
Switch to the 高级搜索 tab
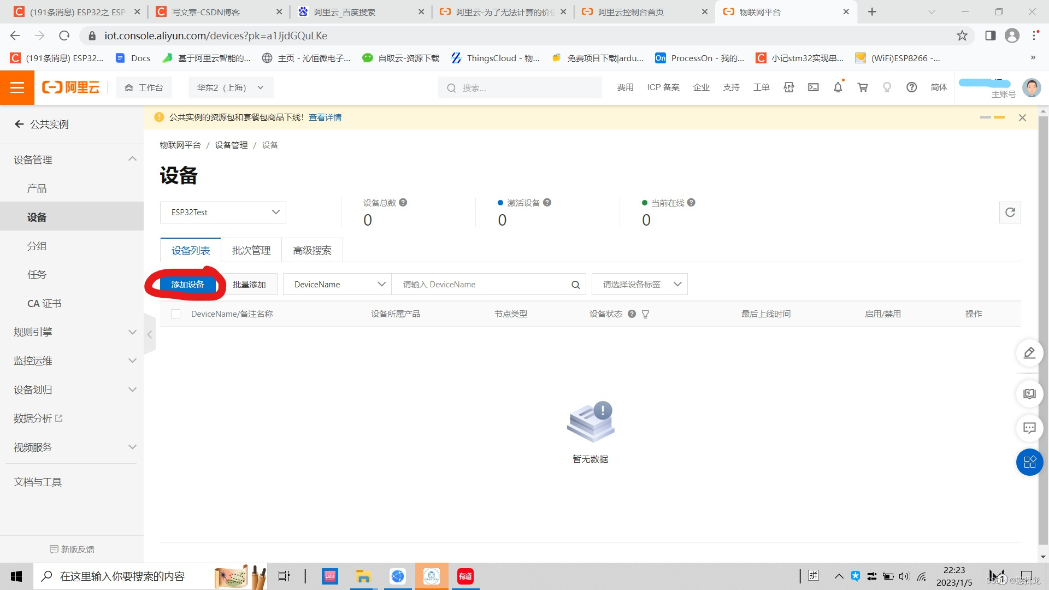pyautogui.click(x=311, y=250)
